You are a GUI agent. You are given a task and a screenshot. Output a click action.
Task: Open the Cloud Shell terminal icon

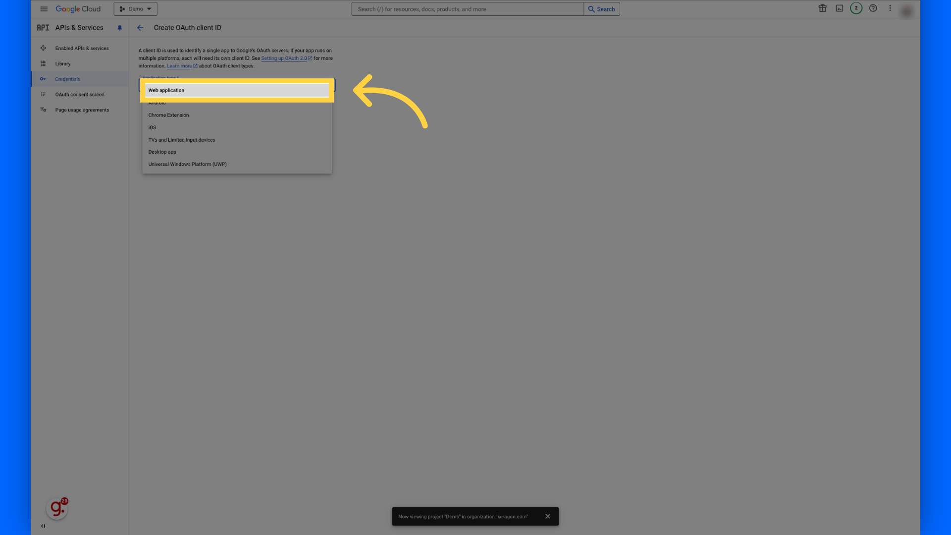tap(839, 8)
